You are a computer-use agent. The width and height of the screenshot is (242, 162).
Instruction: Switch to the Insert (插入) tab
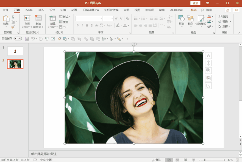pyautogui.click(x=41, y=10)
